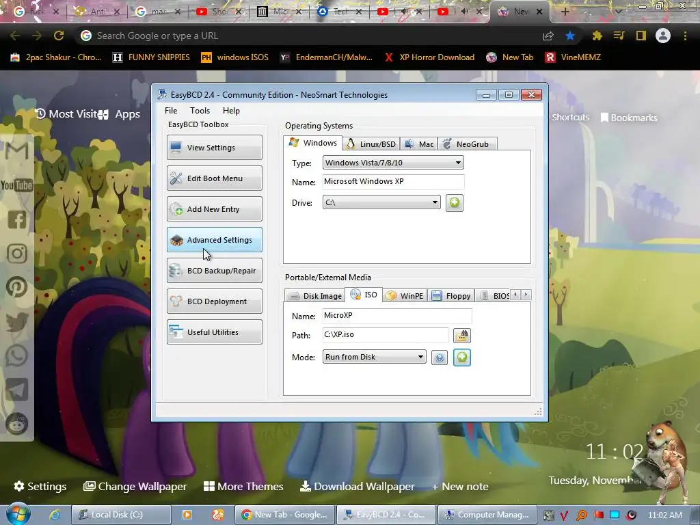
Task: Click green add entry icon beside Drive
Action: click(x=454, y=202)
